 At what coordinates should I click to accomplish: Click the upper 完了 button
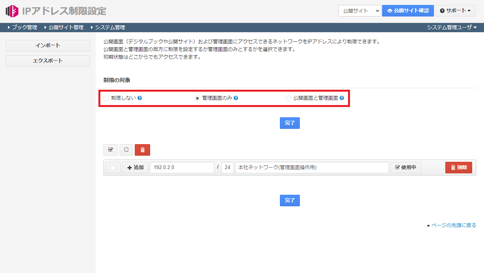pos(290,123)
